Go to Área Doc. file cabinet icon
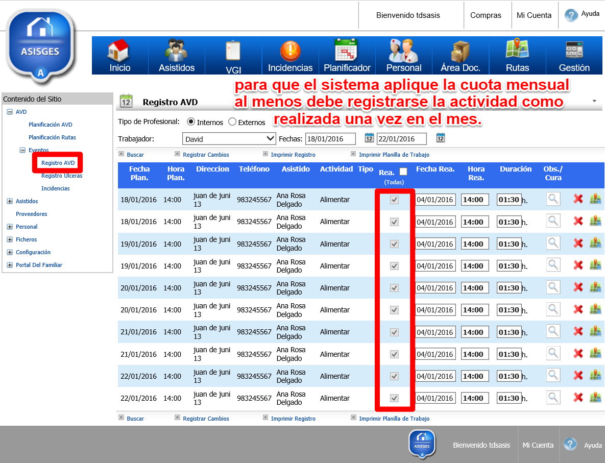Image resolution: width=605 pixels, height=463 pixels. [460, 51]
